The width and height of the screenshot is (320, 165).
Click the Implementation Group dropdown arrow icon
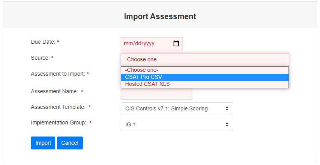click(227, 124)
